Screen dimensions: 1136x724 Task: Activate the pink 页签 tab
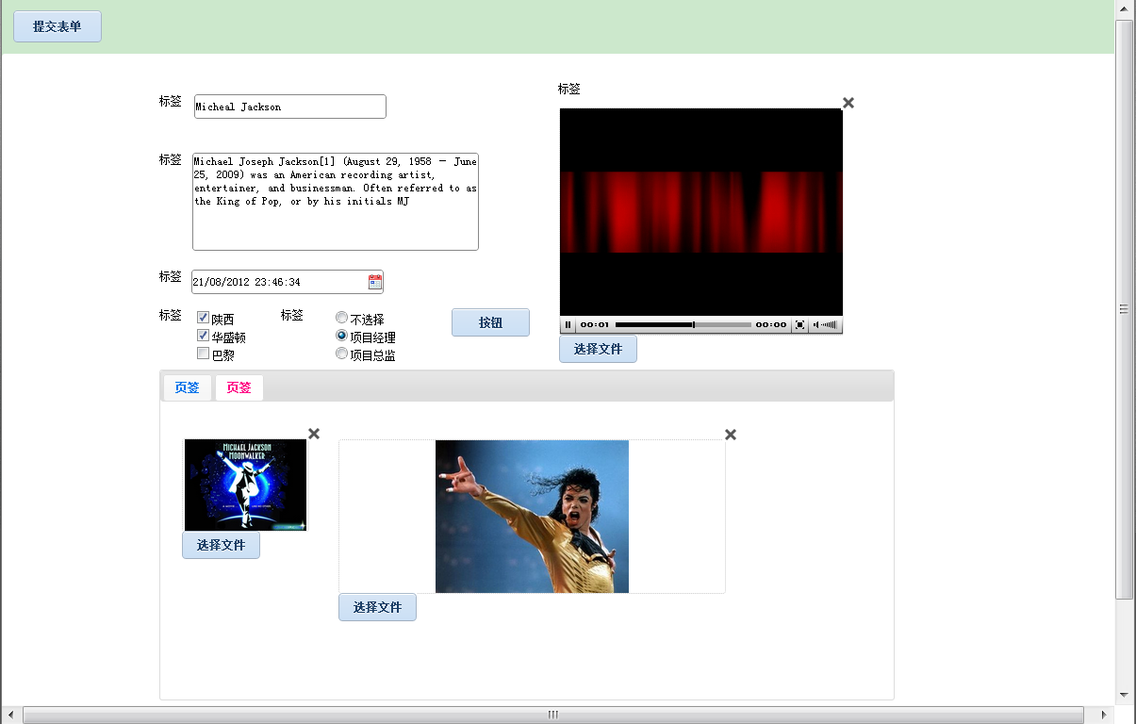click(239, 387)
